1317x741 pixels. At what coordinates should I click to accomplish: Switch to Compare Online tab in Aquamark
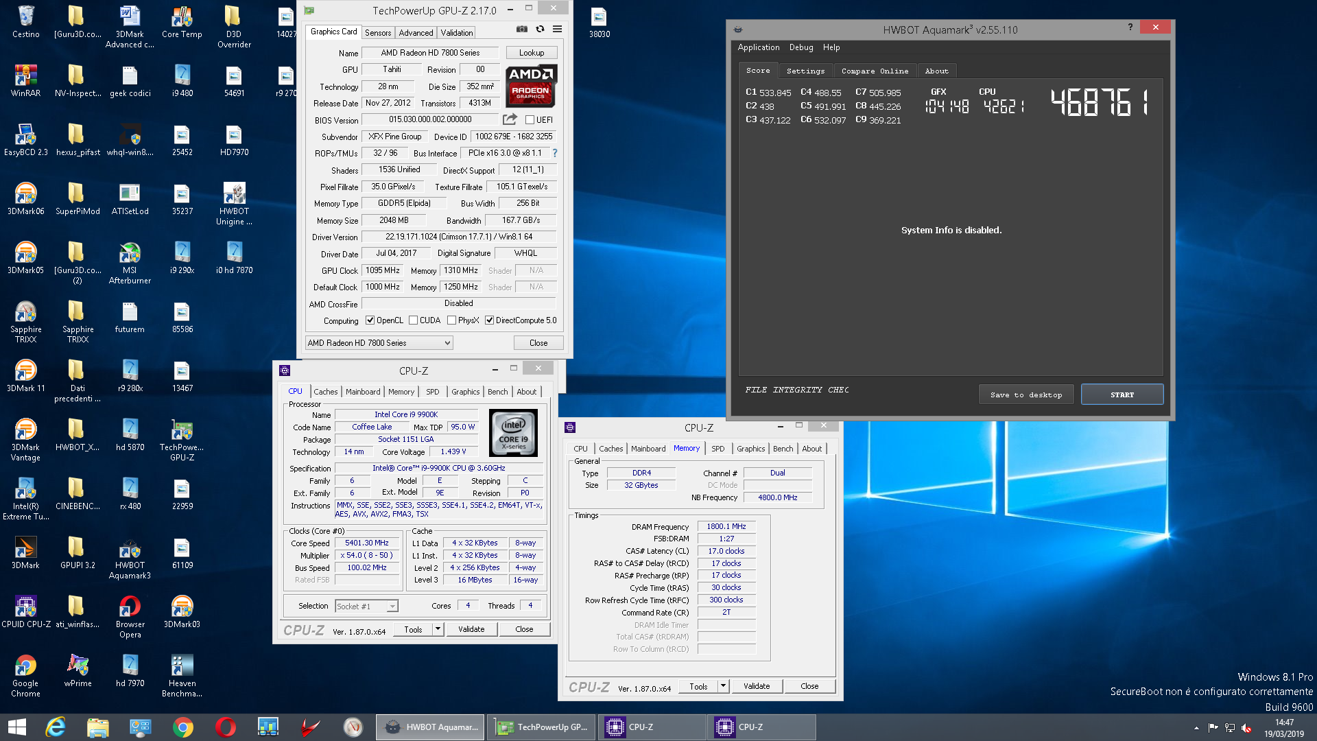point(875,71)
